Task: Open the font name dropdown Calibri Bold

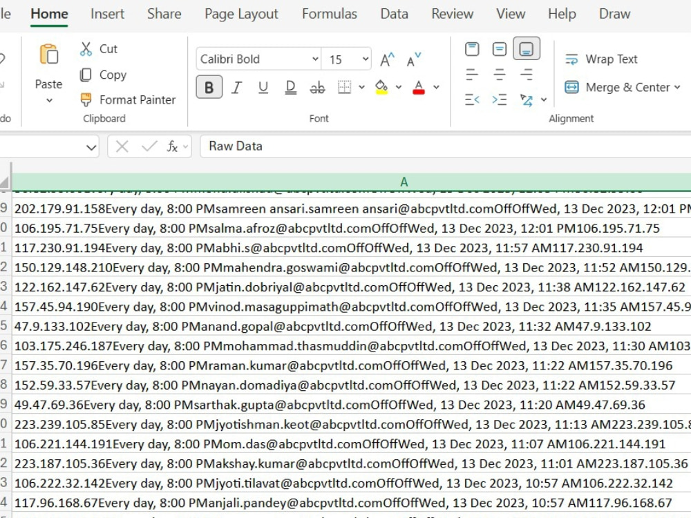Action: click(x=315, y=59)
